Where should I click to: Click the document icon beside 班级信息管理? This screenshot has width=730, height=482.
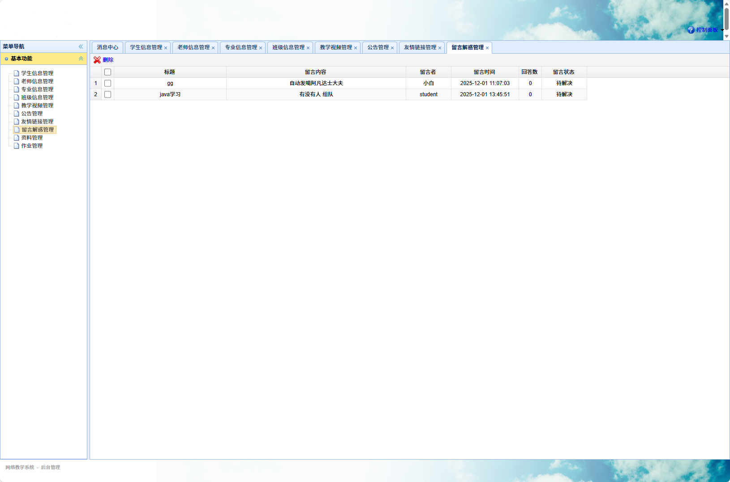tap(17, 98)
